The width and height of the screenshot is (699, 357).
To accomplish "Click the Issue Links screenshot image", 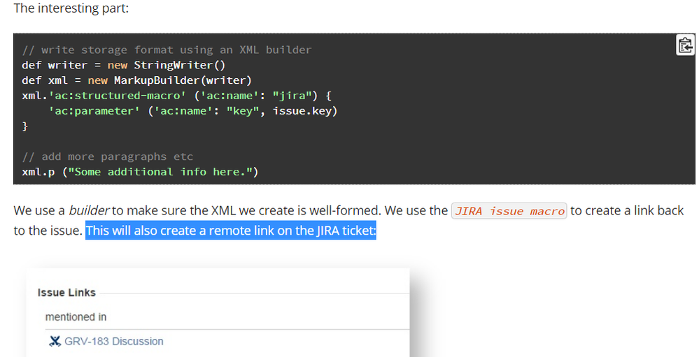I will (218, 312).
